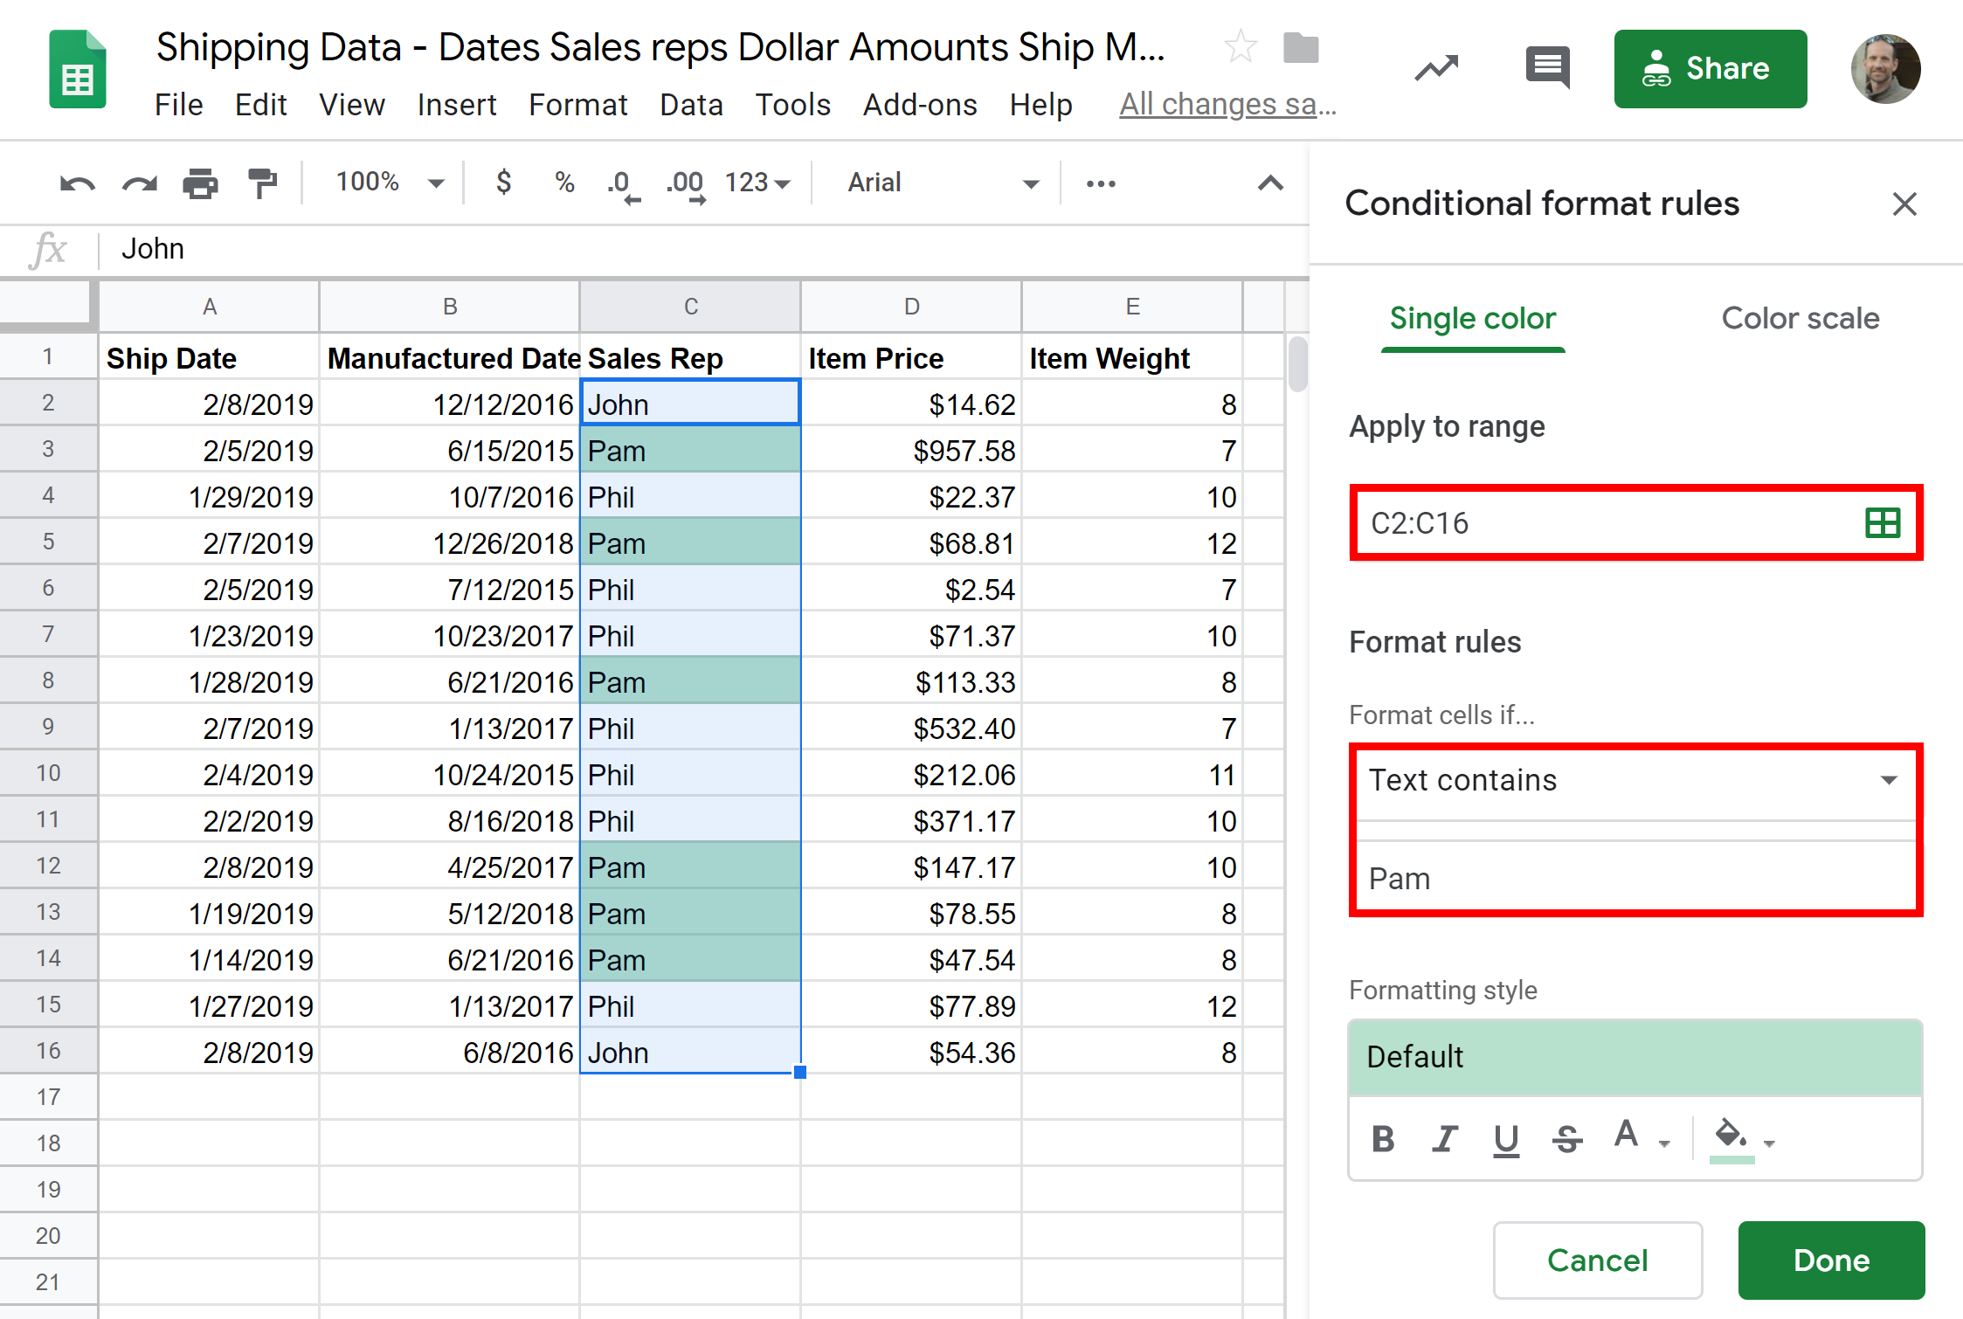Image resolution: width=1963 pixels, height=1319 pixels.
Task: Click cell with $957.58
Action: [910, 451]
